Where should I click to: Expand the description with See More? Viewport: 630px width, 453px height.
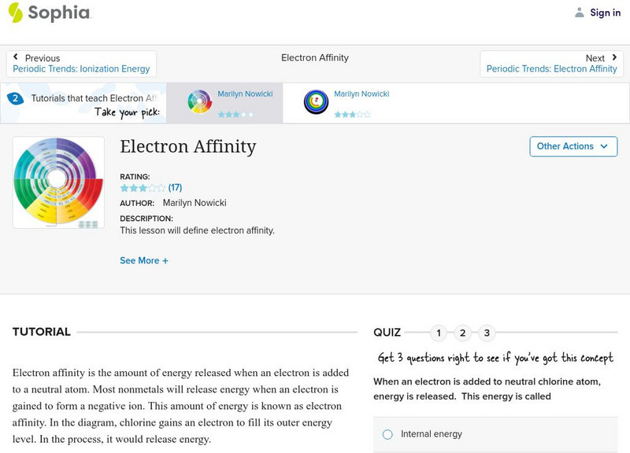coord(144,260)
